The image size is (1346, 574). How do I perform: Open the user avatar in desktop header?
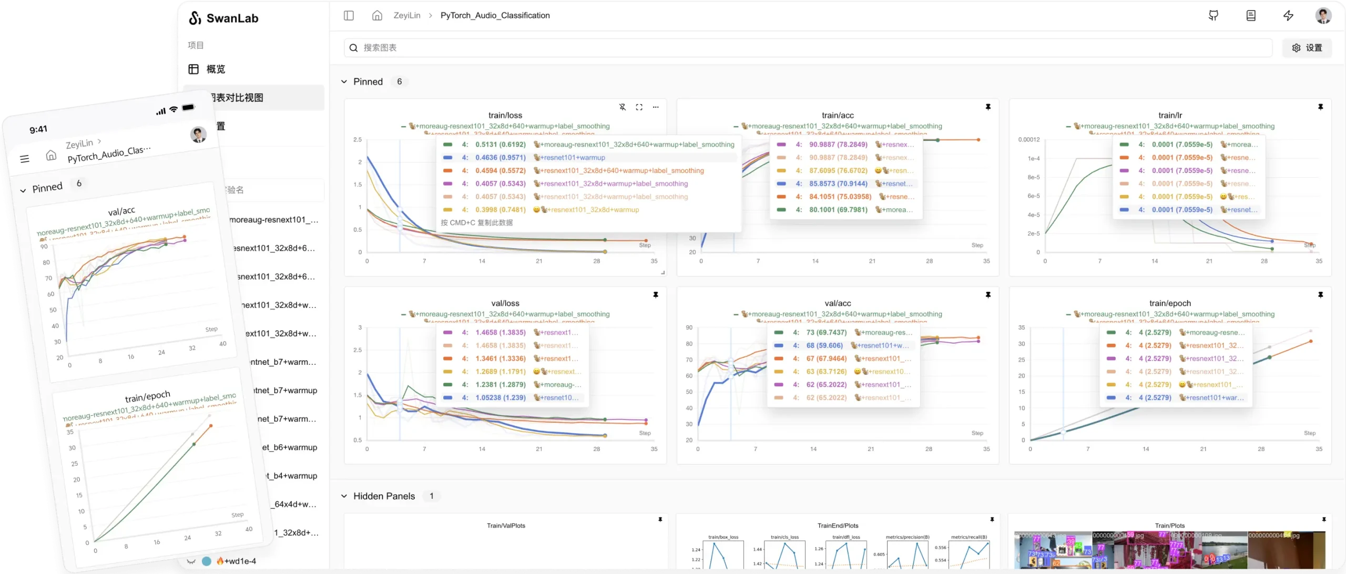pyautogui.click(x=1323, y=15)
